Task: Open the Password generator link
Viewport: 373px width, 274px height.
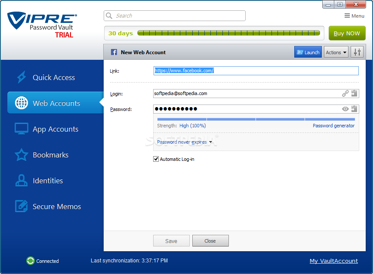Action: coord(333,126)
